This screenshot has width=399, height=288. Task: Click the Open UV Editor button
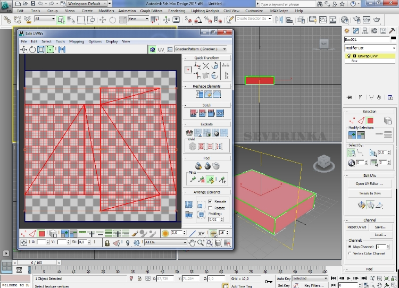pos(370,183)
